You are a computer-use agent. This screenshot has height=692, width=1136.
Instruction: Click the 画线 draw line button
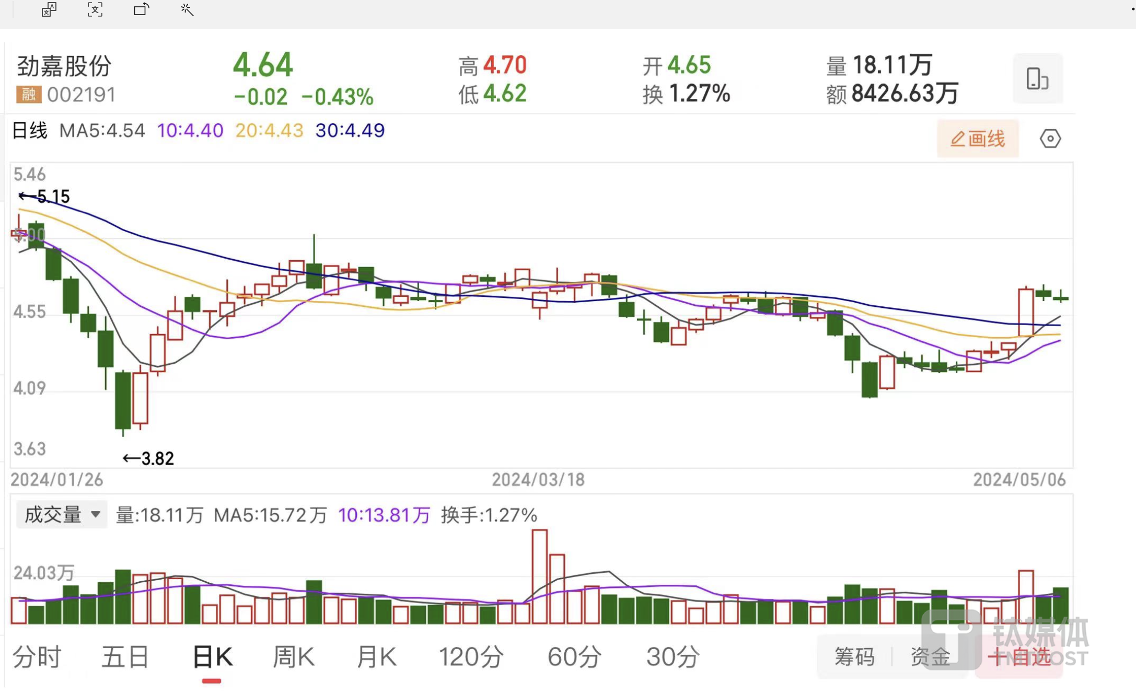coord(978,139)
